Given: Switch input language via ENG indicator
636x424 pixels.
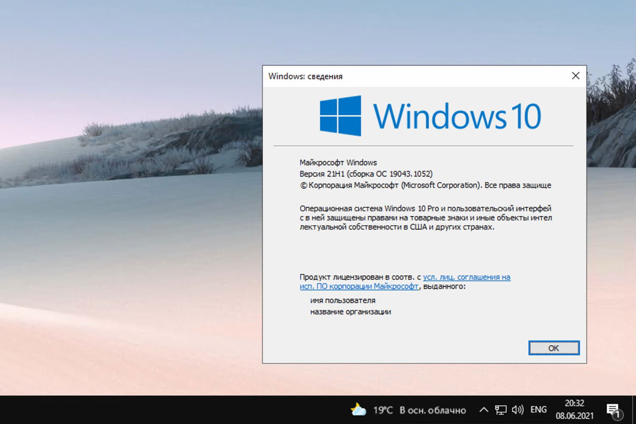Looking at the screenshot, I should (x=538, y=410).
